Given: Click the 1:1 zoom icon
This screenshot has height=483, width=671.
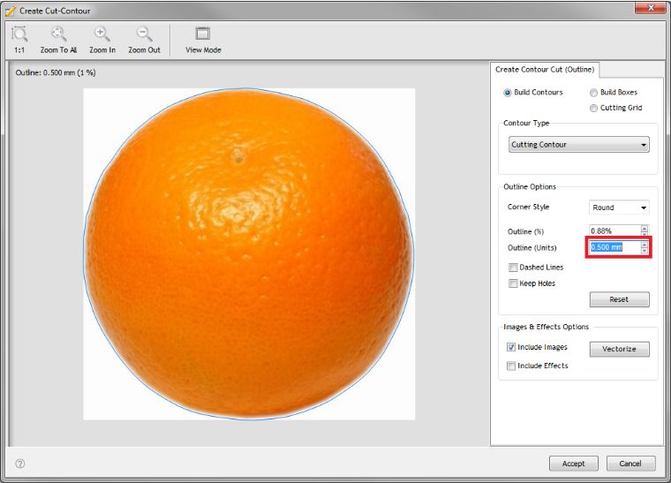Looking at the screenshot, I should click(x=19, y=34).
